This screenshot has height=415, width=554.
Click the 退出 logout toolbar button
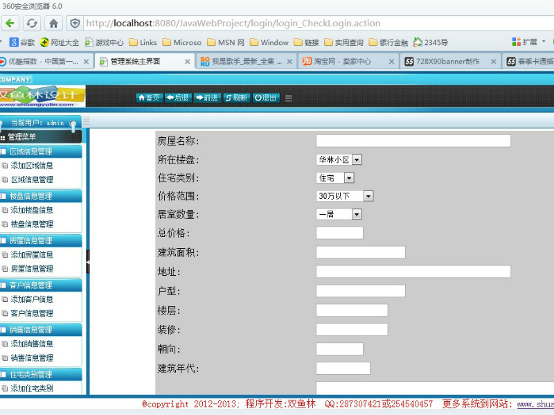pos(266,98)
